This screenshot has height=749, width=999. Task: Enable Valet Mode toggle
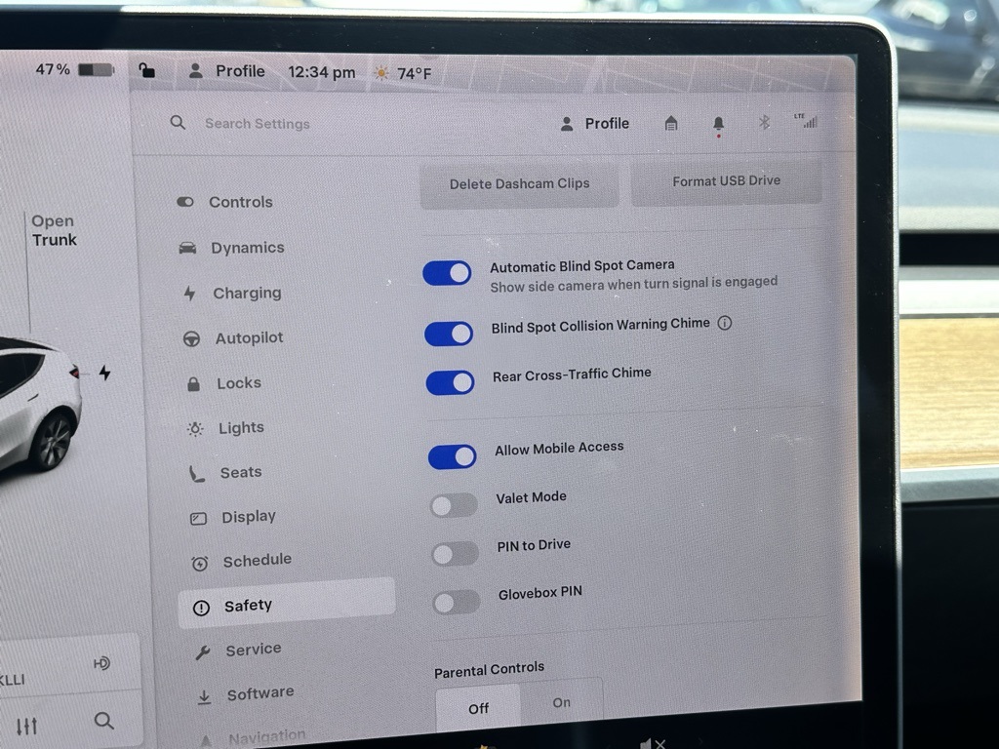455,506
